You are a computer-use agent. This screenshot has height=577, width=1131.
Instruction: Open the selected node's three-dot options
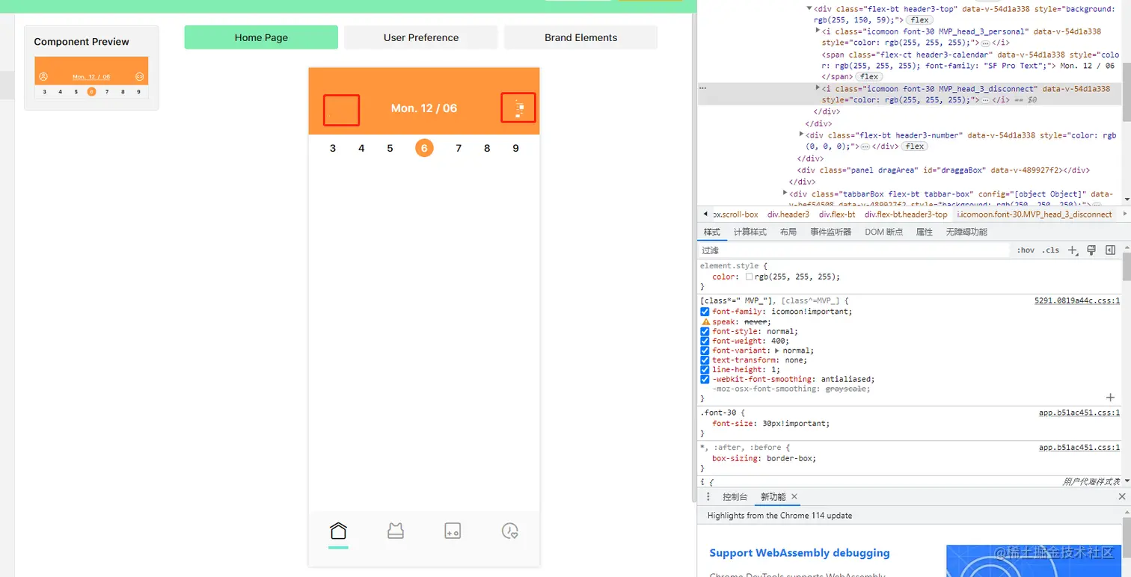tap(702, 88)
